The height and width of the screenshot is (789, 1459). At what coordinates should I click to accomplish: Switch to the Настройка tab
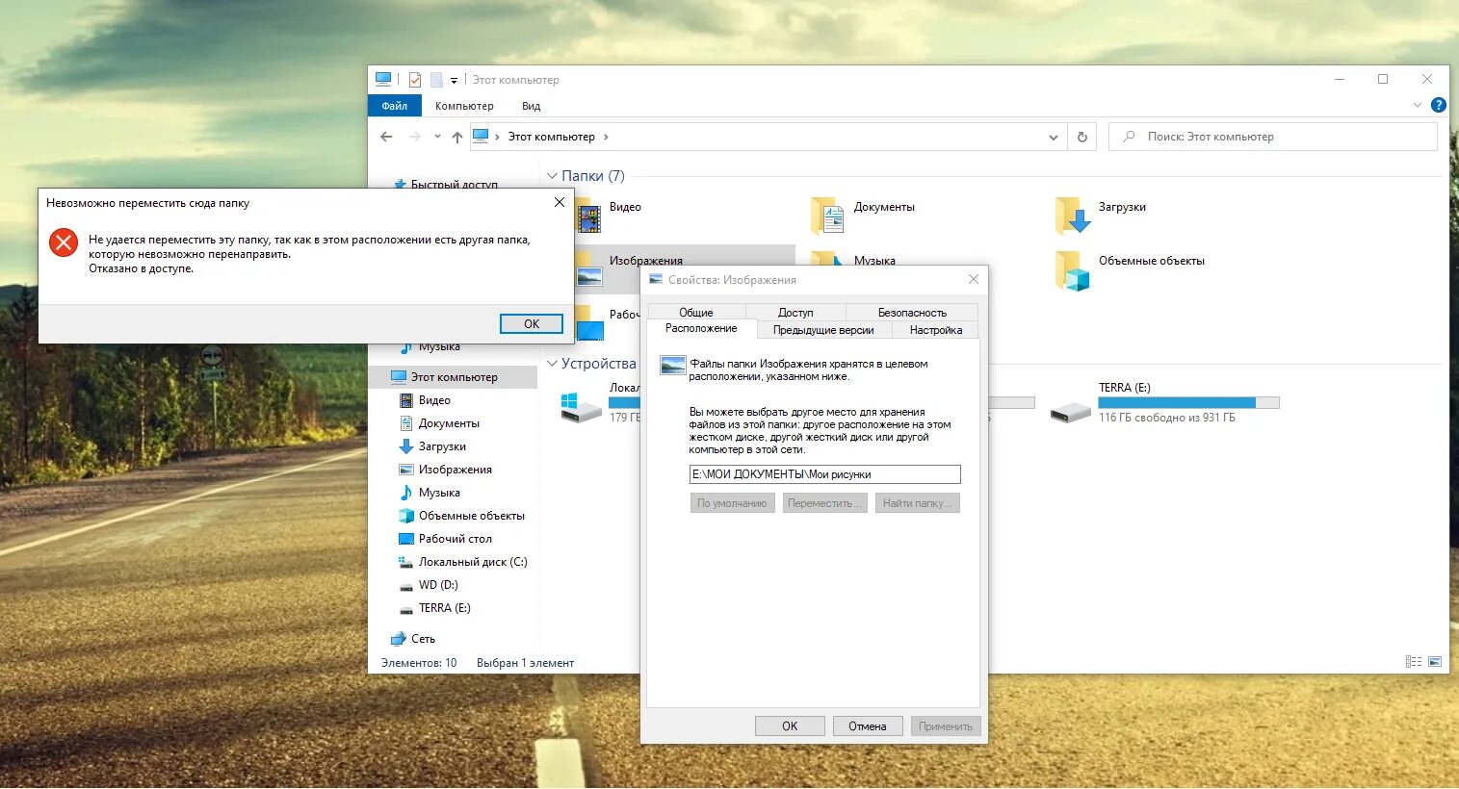pos(936,330)
